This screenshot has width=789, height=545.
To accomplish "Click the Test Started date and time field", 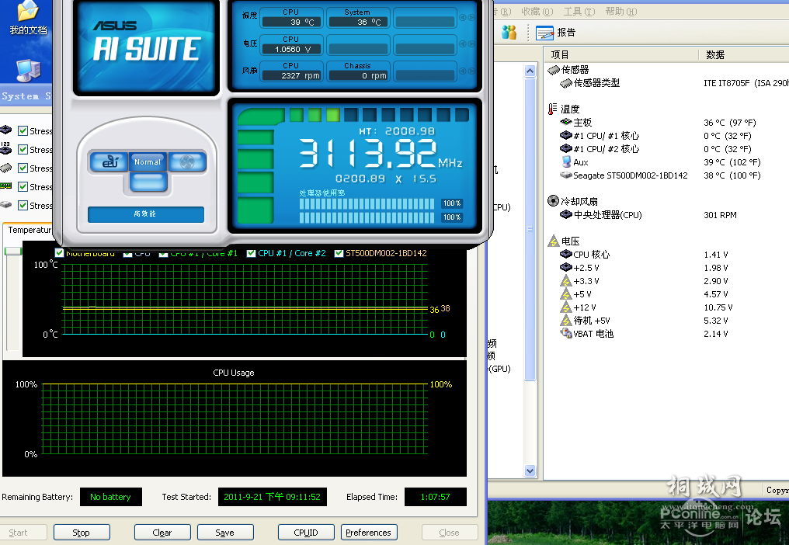I will tap(273, 497).
